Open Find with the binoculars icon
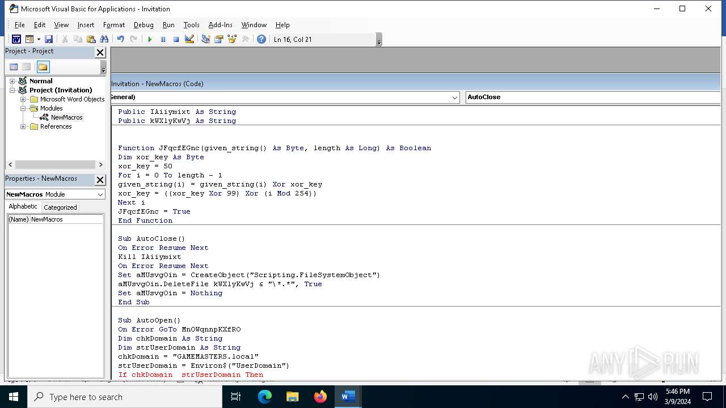The height and width of the screenshot is (408, 726). 104,39
